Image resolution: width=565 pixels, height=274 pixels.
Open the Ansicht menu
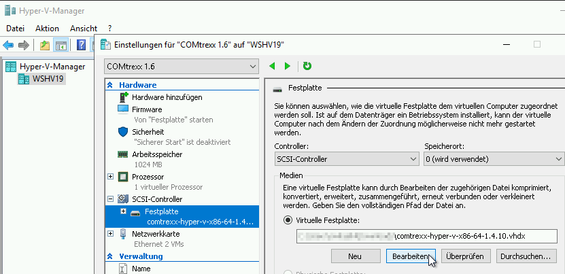[84, 29]
